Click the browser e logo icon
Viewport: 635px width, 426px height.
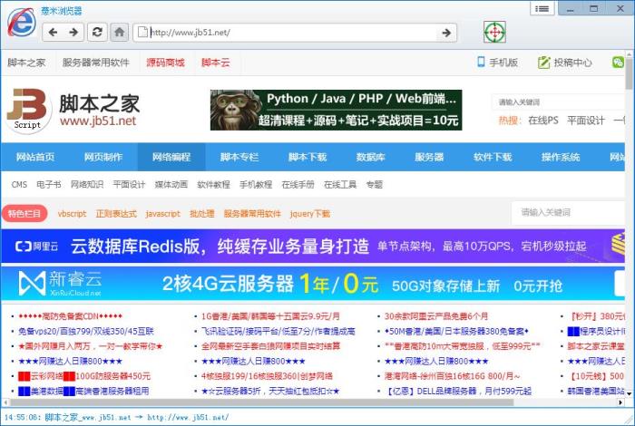click(21, 23)
